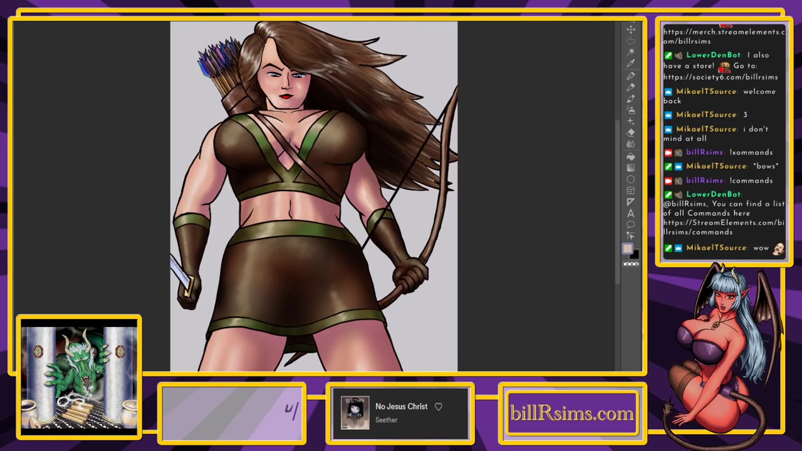This screenshot has width=802, height=451.
Task: Select the Figure hexagon tool
Action: coord(631,179)
